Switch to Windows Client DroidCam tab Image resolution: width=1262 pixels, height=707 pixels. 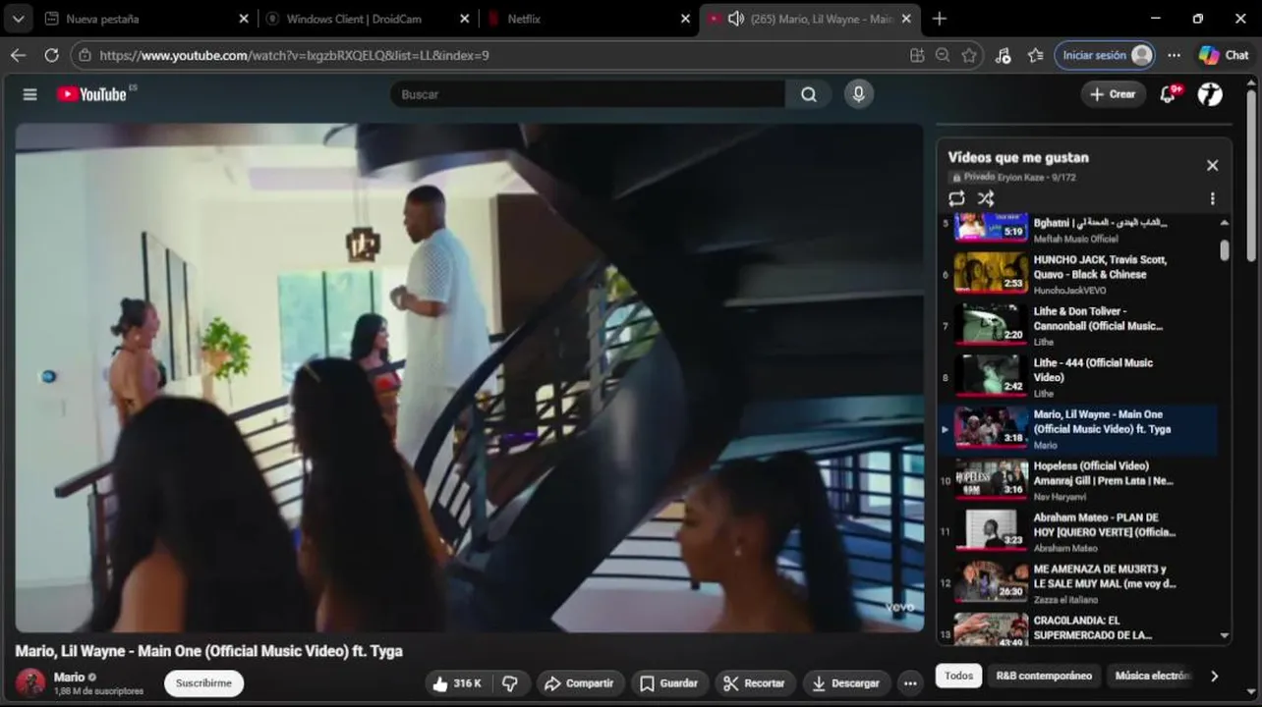[369, 19]
